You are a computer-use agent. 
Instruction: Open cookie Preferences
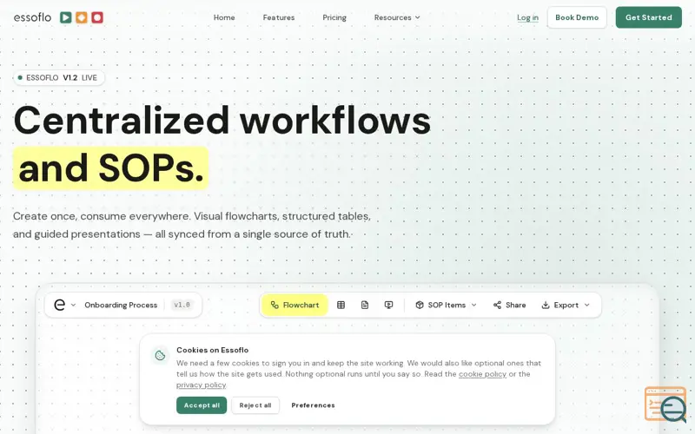313,405
